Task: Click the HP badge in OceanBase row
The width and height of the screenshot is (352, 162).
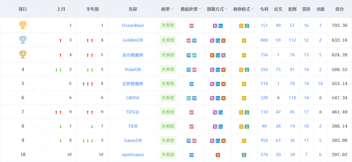Action: tap(192, 26)
